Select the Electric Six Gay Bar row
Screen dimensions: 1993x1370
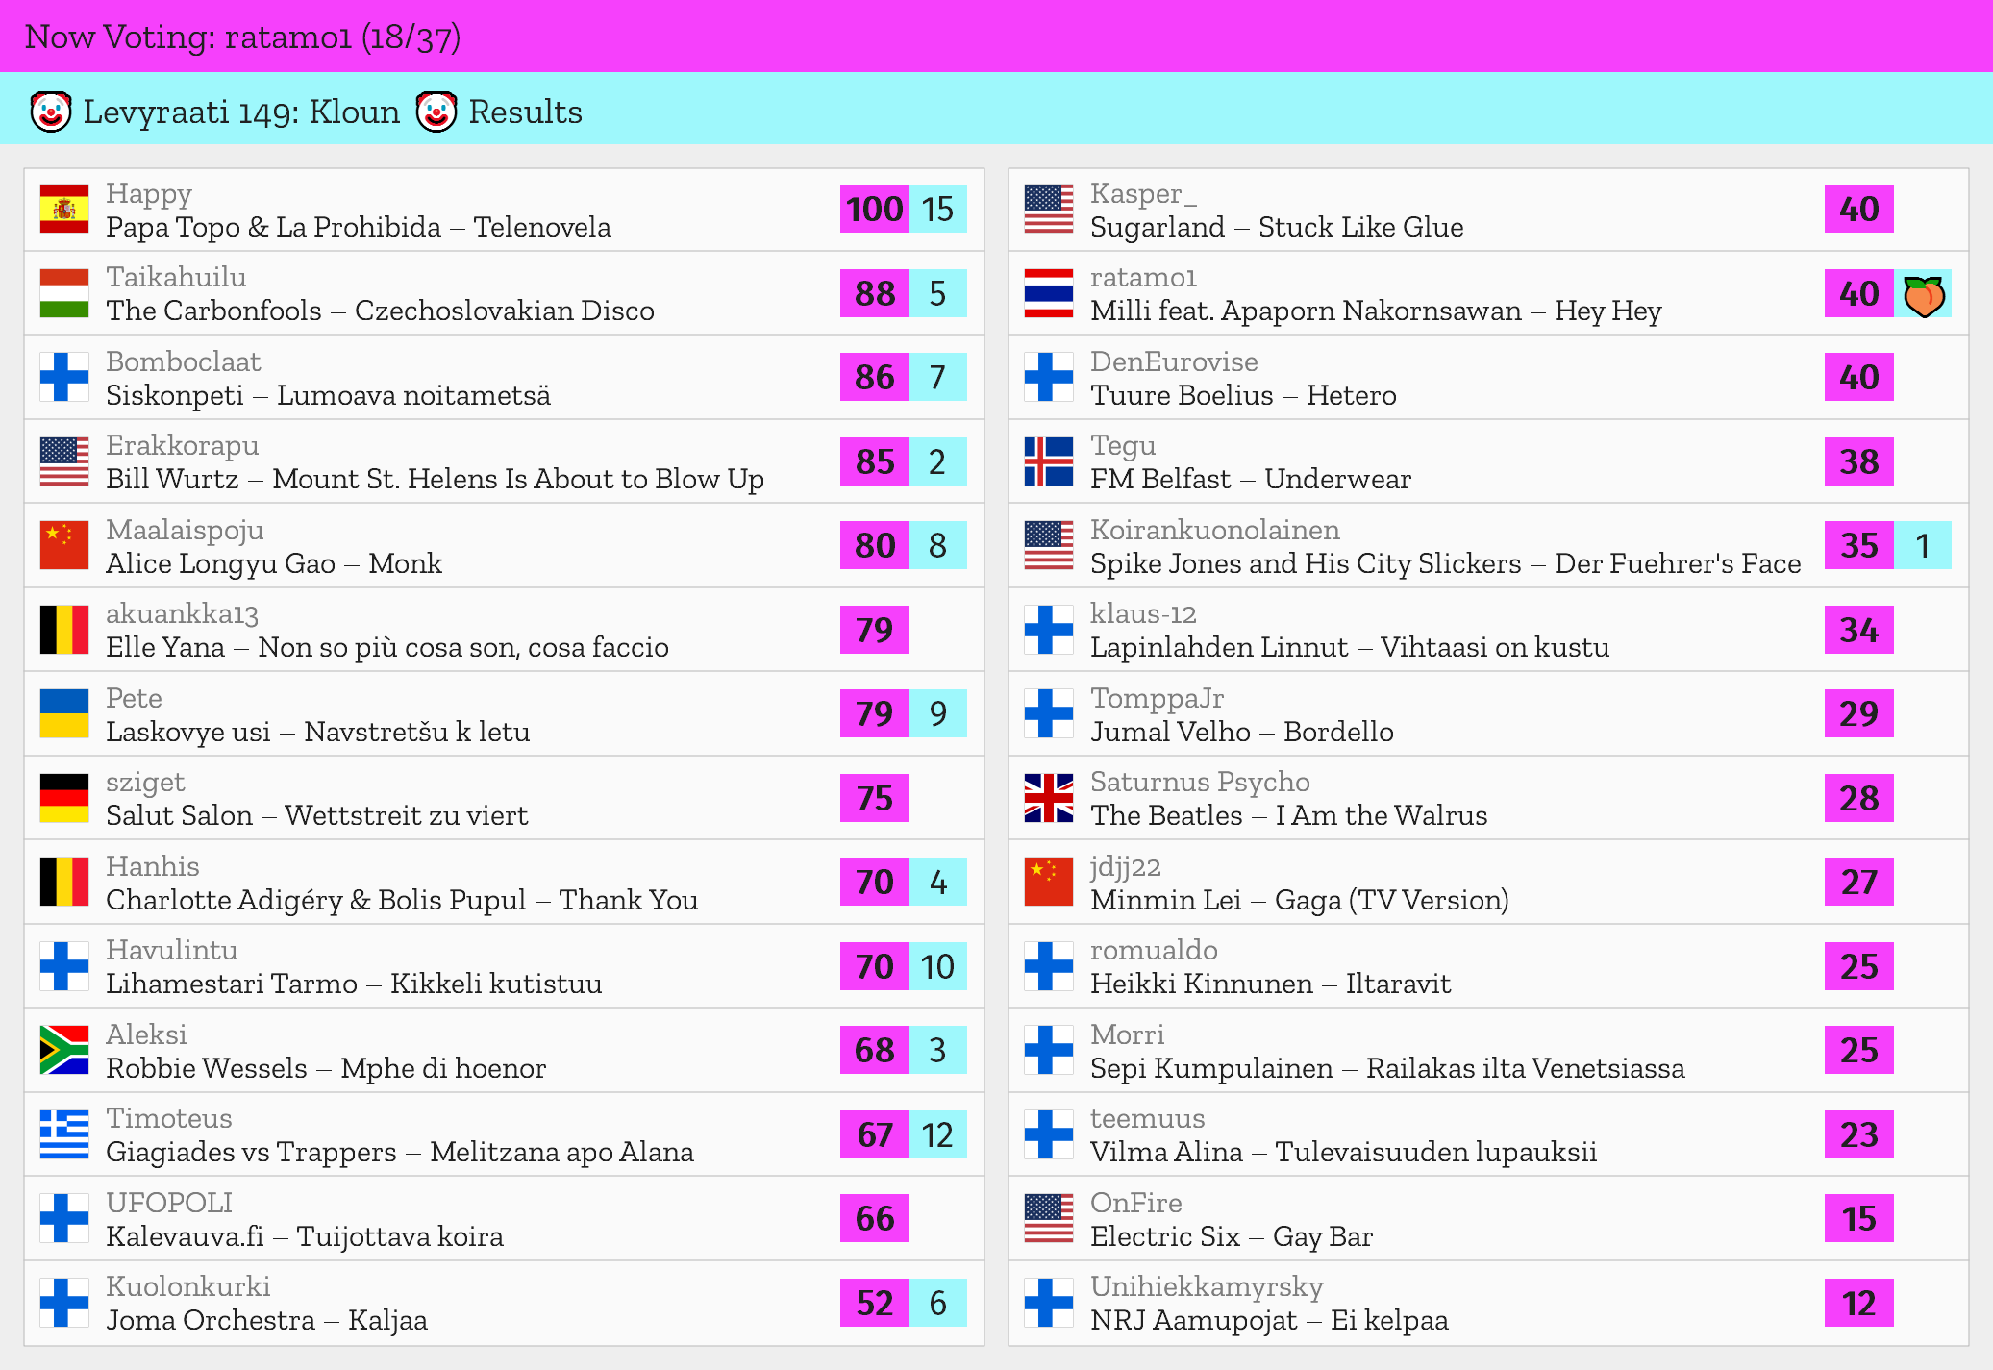click(1231, 1236)
